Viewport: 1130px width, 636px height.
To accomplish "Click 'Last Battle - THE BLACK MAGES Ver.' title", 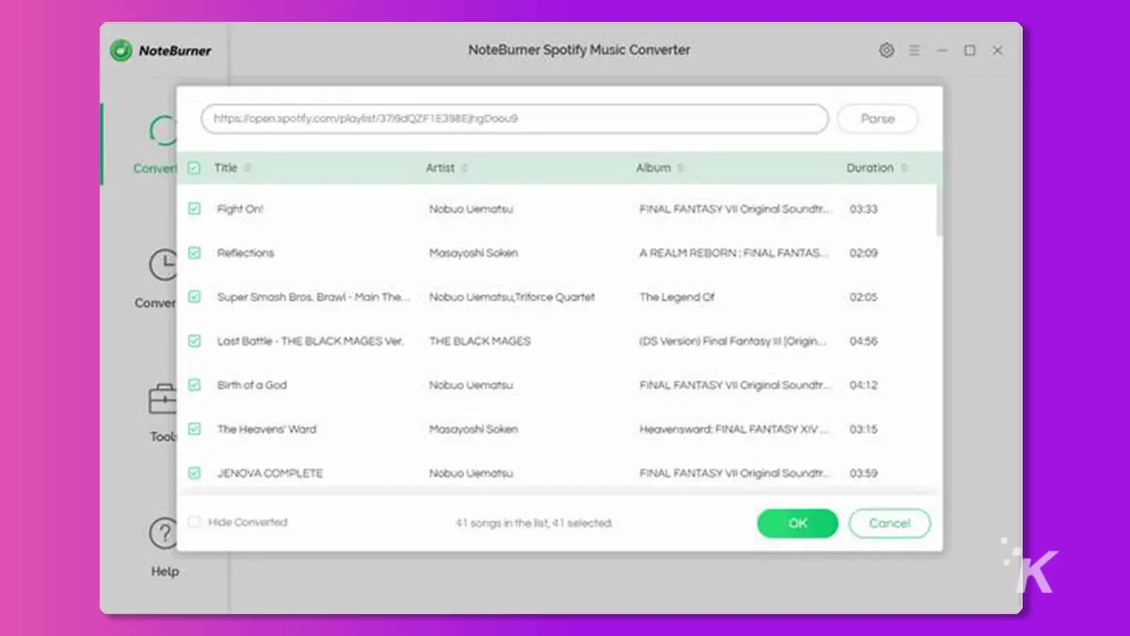I will [x=311, y=341].
